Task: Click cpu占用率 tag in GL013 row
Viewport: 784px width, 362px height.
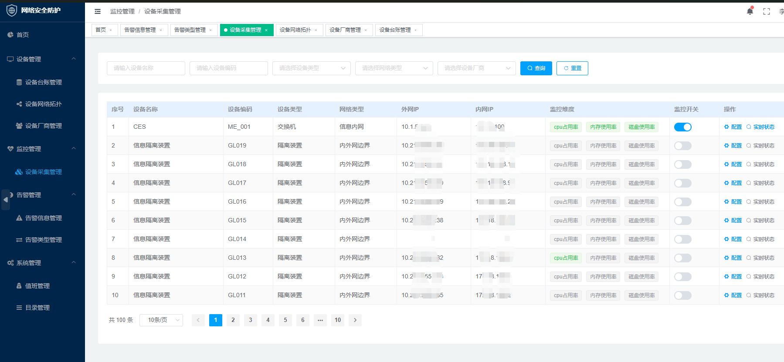Action: pos(566,258)
